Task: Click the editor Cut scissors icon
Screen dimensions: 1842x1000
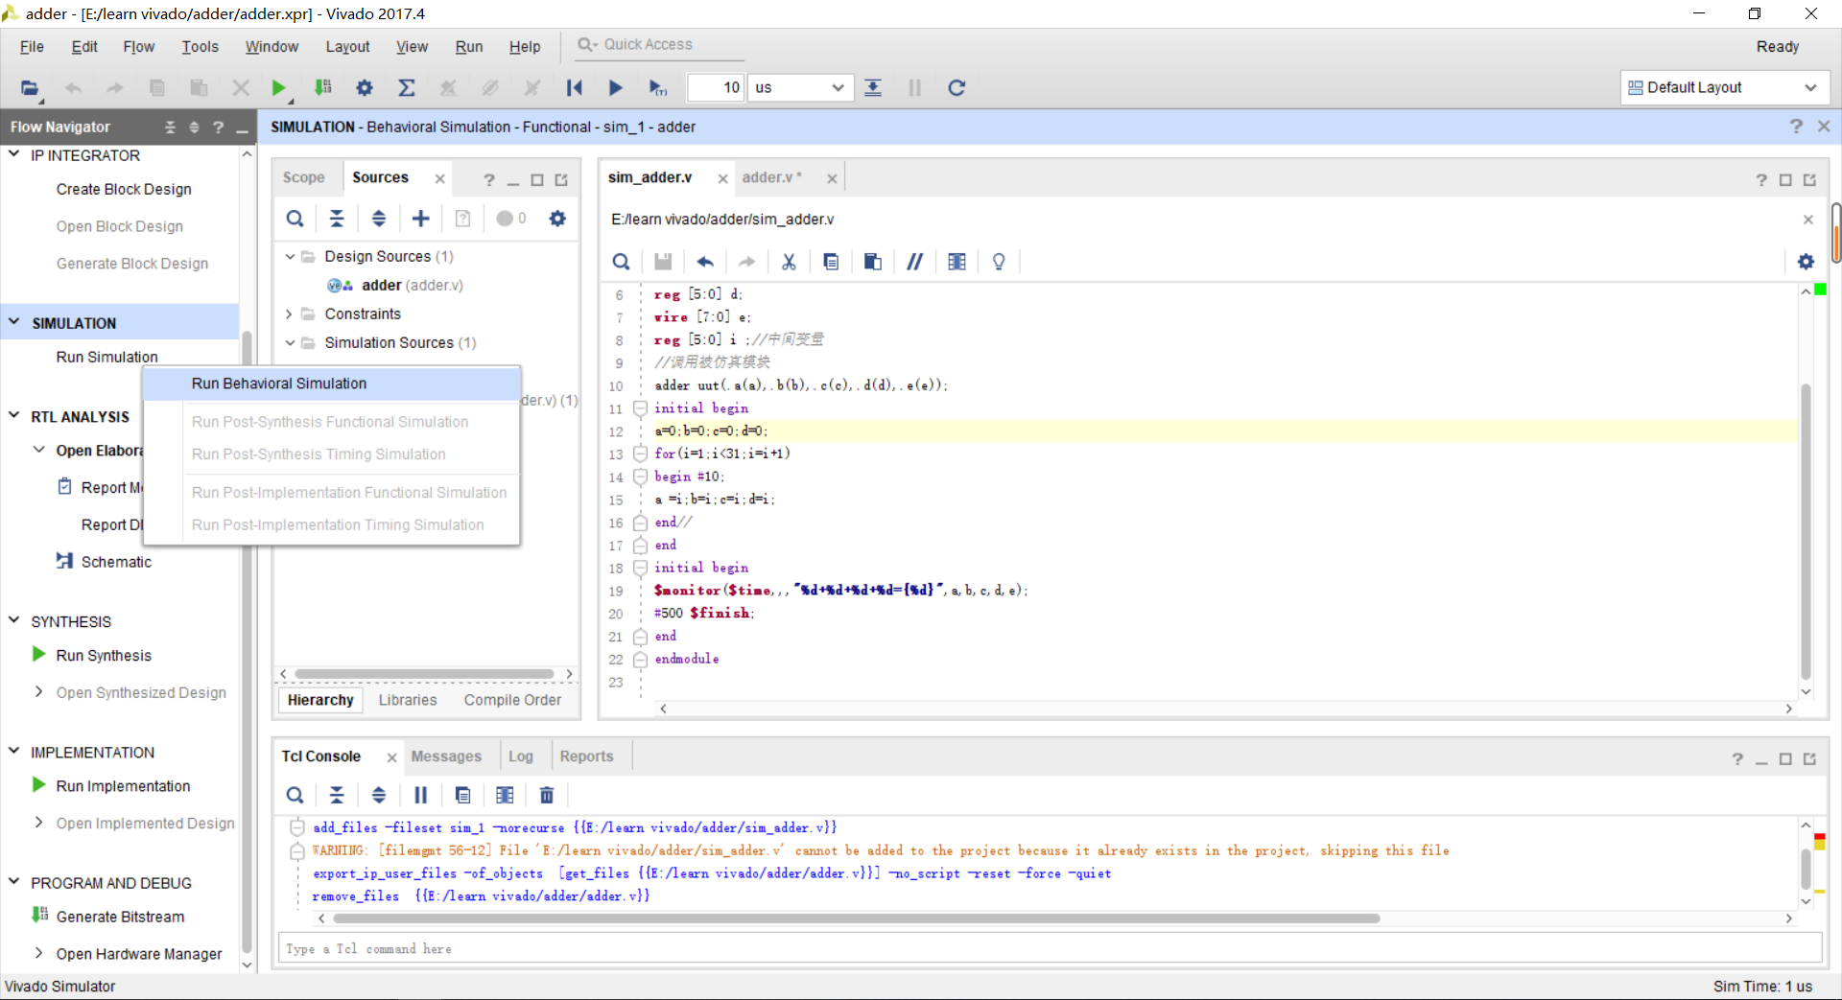Action: click(x=789, y=262)
